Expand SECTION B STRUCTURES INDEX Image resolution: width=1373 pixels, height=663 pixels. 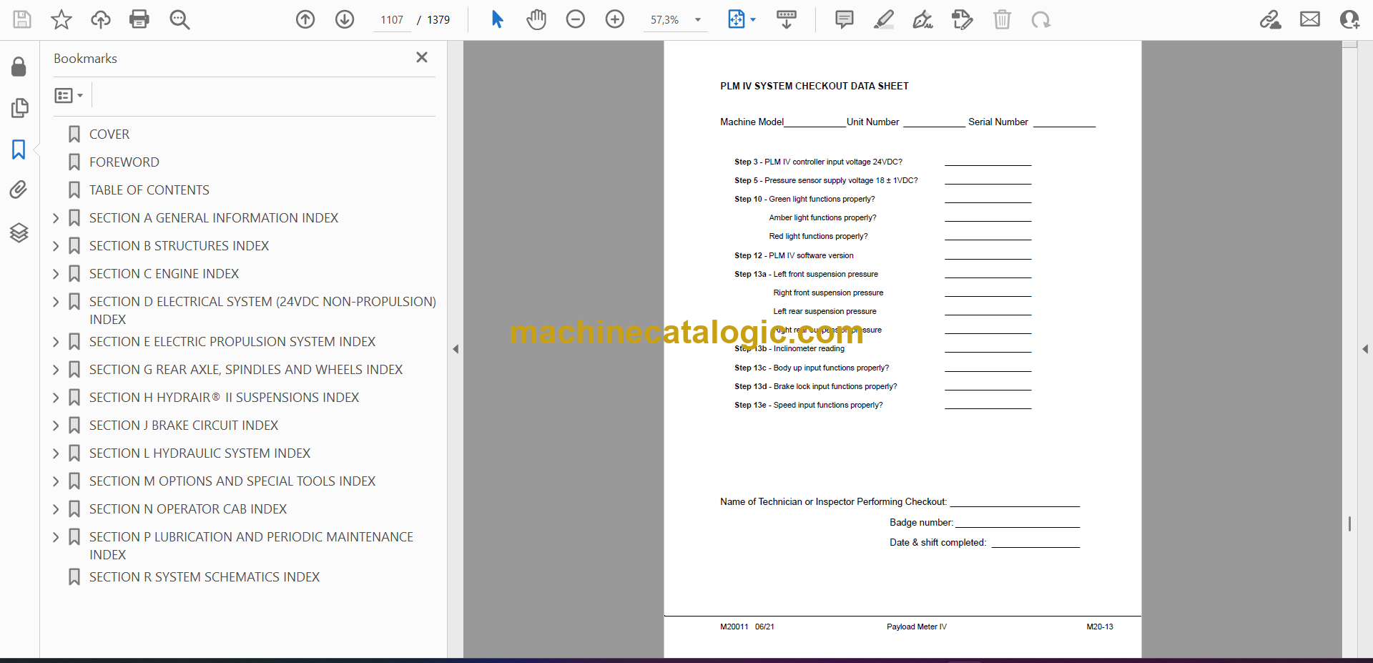point(56,246)
